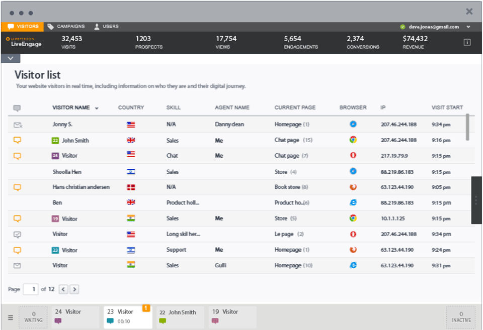Click the chat icon in John Smith's row
Screen dimensions: 483x330
point(17,140)
